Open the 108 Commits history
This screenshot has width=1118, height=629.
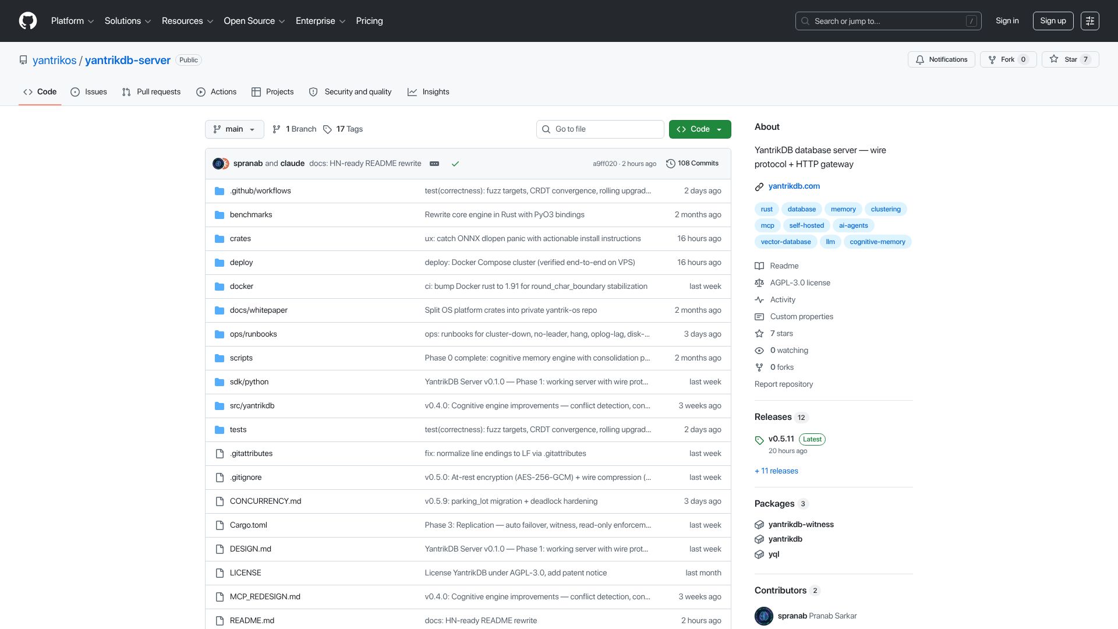692,164
